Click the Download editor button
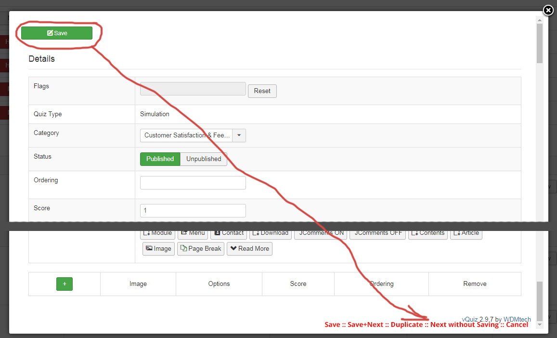Viewport: 557px width, 338px height. (271, 234)
